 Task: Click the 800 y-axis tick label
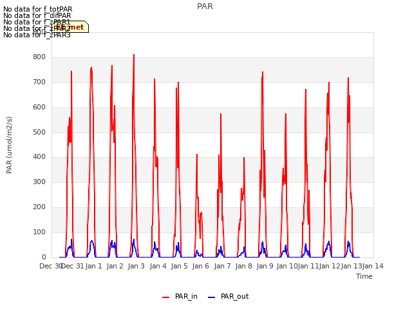(x=39, y=57)
